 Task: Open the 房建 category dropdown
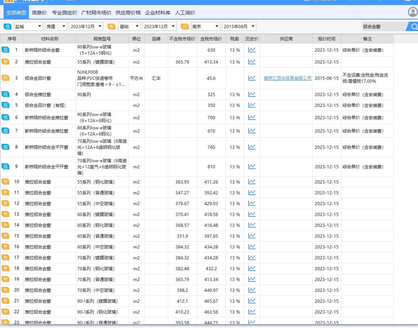56,26
